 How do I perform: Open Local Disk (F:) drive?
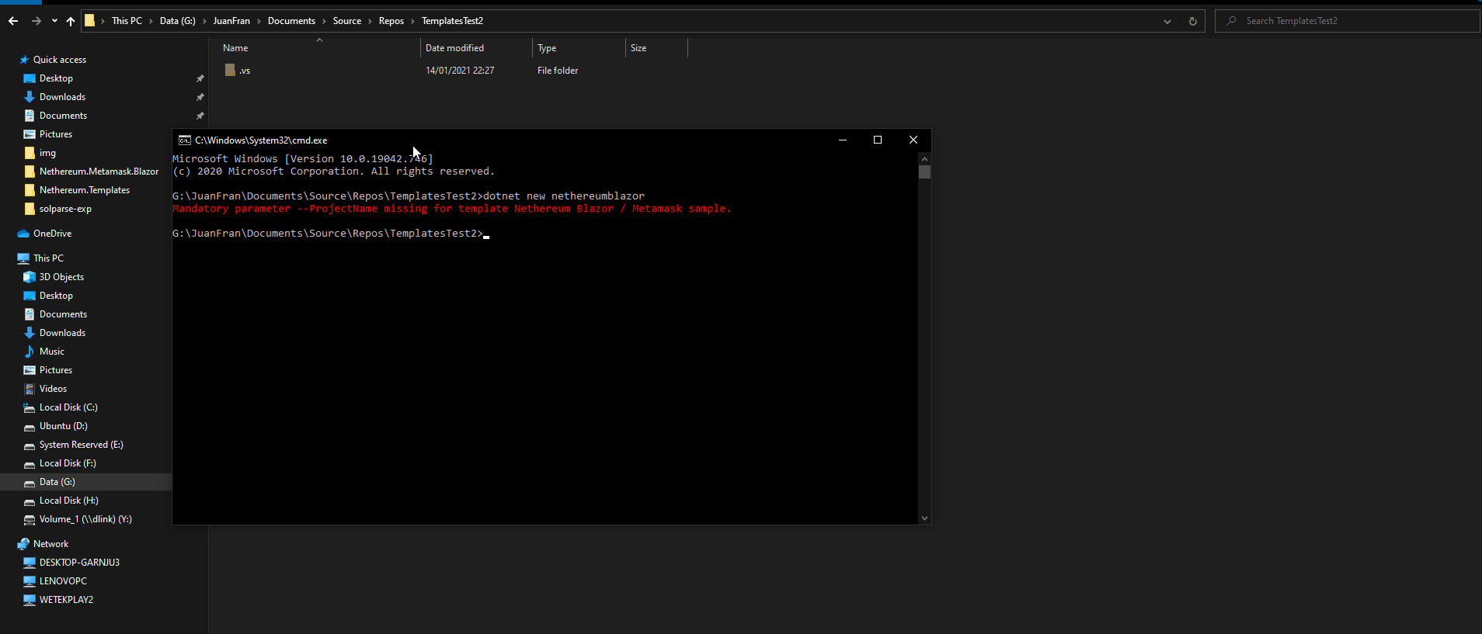click(68, 463)
